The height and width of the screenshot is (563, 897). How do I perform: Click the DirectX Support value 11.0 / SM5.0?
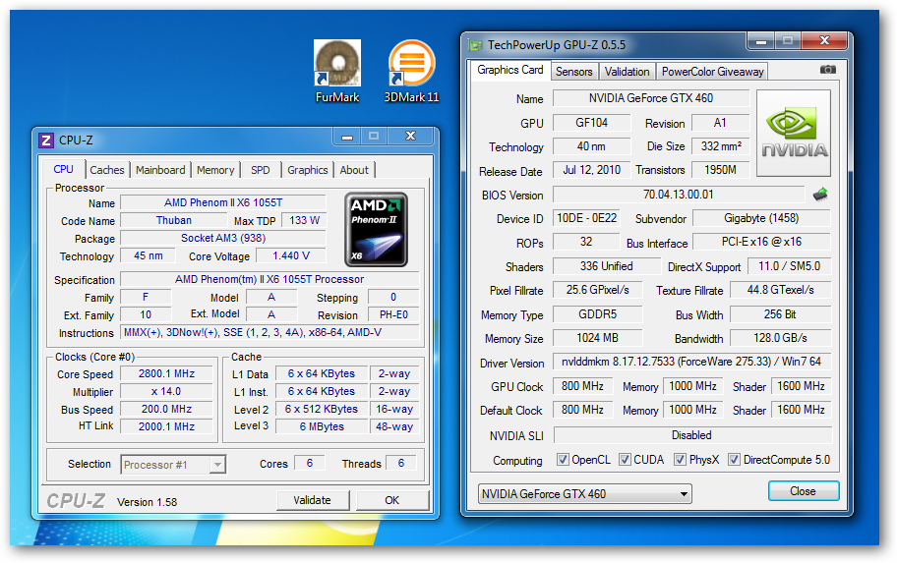point(790,266)
